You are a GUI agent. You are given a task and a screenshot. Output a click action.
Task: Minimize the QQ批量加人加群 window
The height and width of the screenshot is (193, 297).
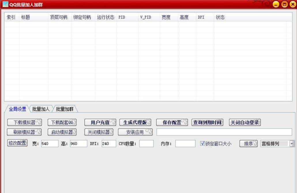click(x=276, y=4)
